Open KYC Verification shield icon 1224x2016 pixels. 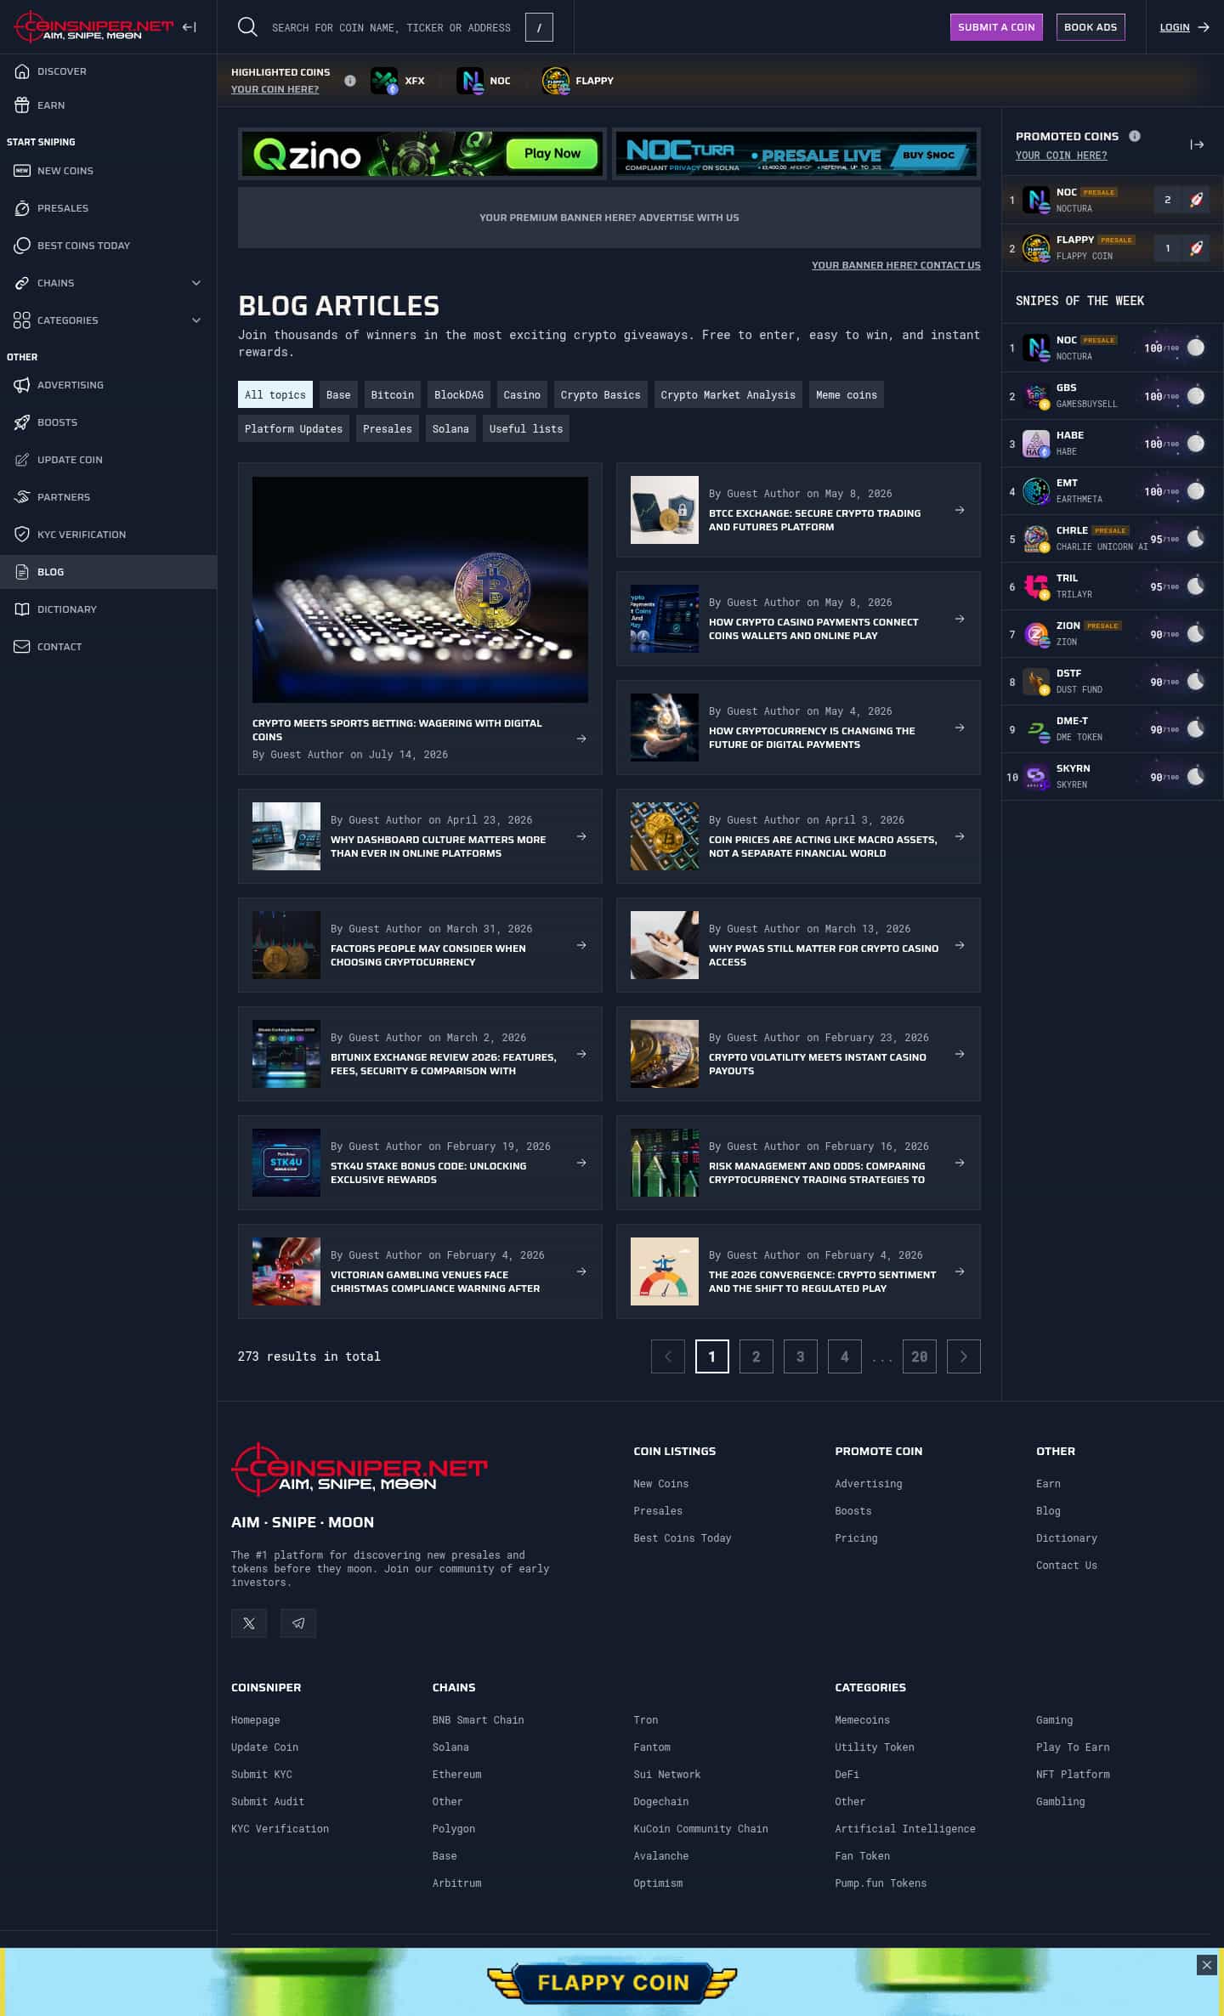click(x=22, y=535)
